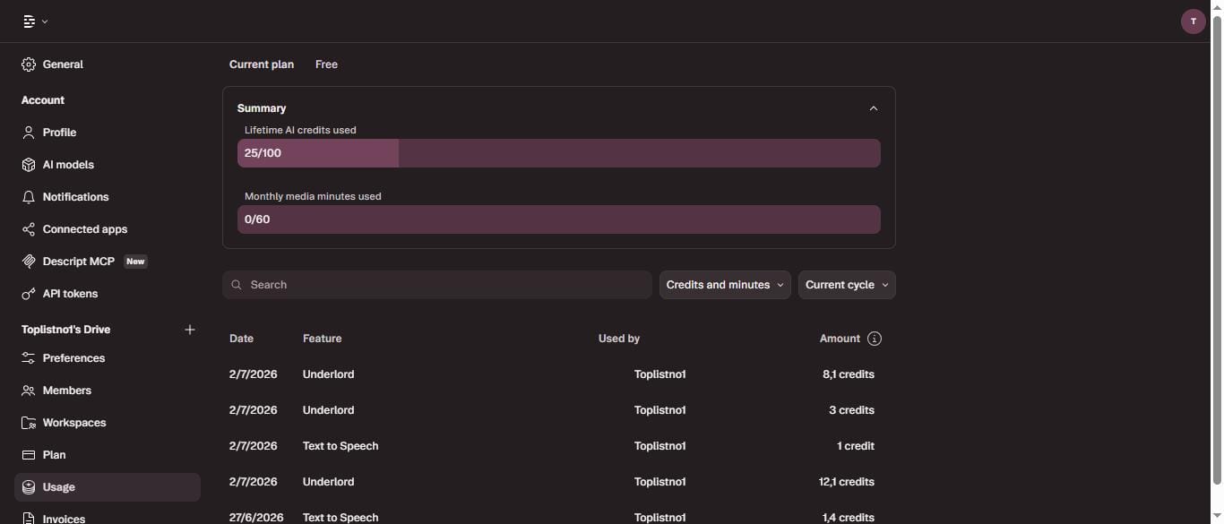Open Plan page
Image resolution: width=1224 pixels, height=524 pixels.
tap(108, 455)
